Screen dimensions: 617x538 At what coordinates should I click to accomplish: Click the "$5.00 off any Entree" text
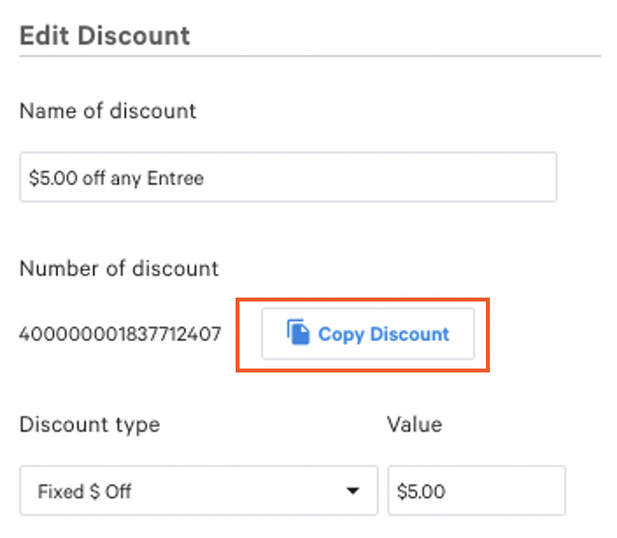point(116,178)
